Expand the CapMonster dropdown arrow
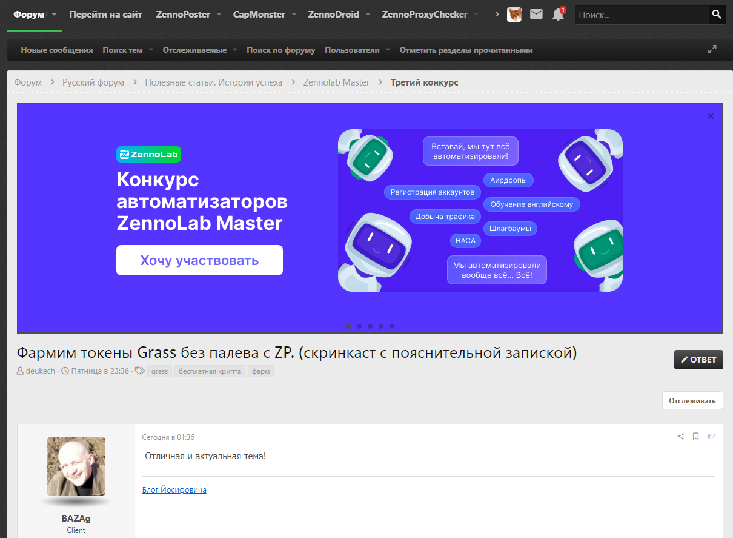 click(294, 15)
